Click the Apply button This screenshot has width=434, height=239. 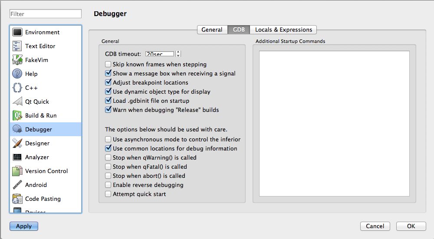(x=24, y=226)
